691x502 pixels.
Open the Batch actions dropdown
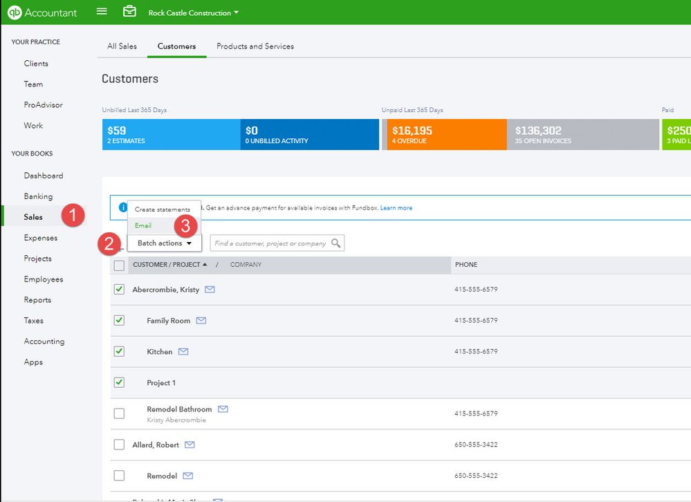click(x=164, y=243)
